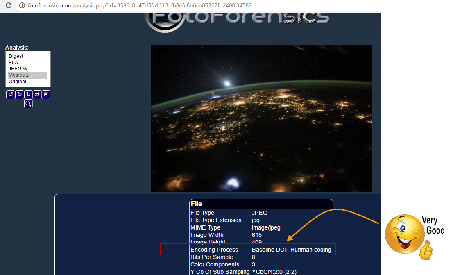Open site information icon in address bar
Image resolution: width=453 pixels, height=275 pixels.
coord(22,5)
